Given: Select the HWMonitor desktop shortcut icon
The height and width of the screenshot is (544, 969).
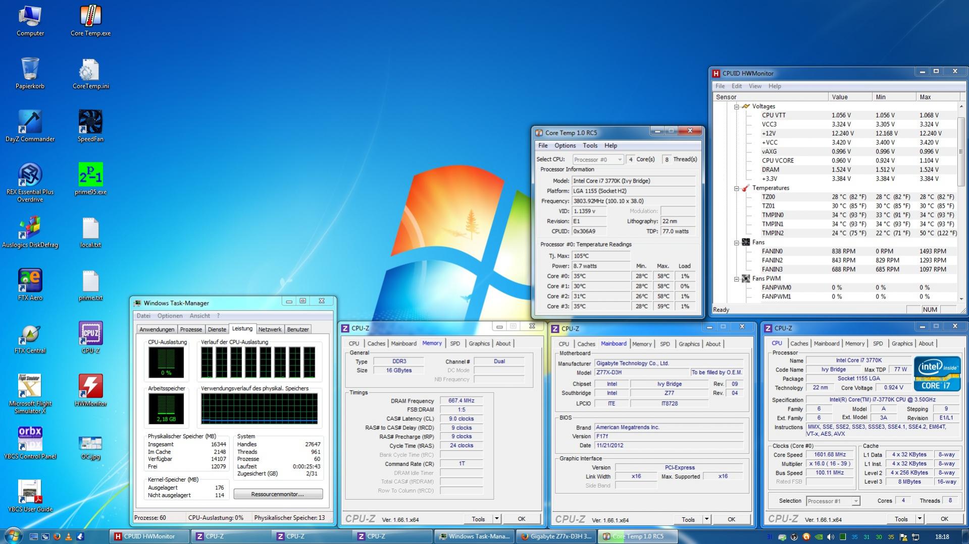Looking at the screenshot, I should 91,391.
